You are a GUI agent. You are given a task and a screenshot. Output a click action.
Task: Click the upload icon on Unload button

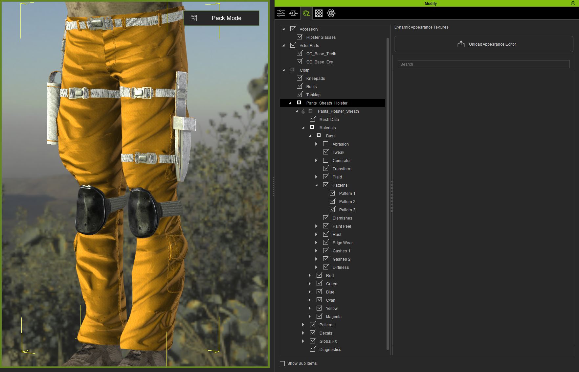tap(461, 44)
